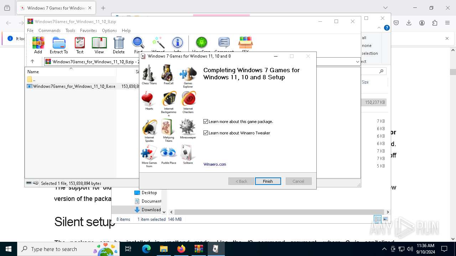The image size is (456, 256).
Task: Sort by the Name column header
Action: [x=70, y=71]
